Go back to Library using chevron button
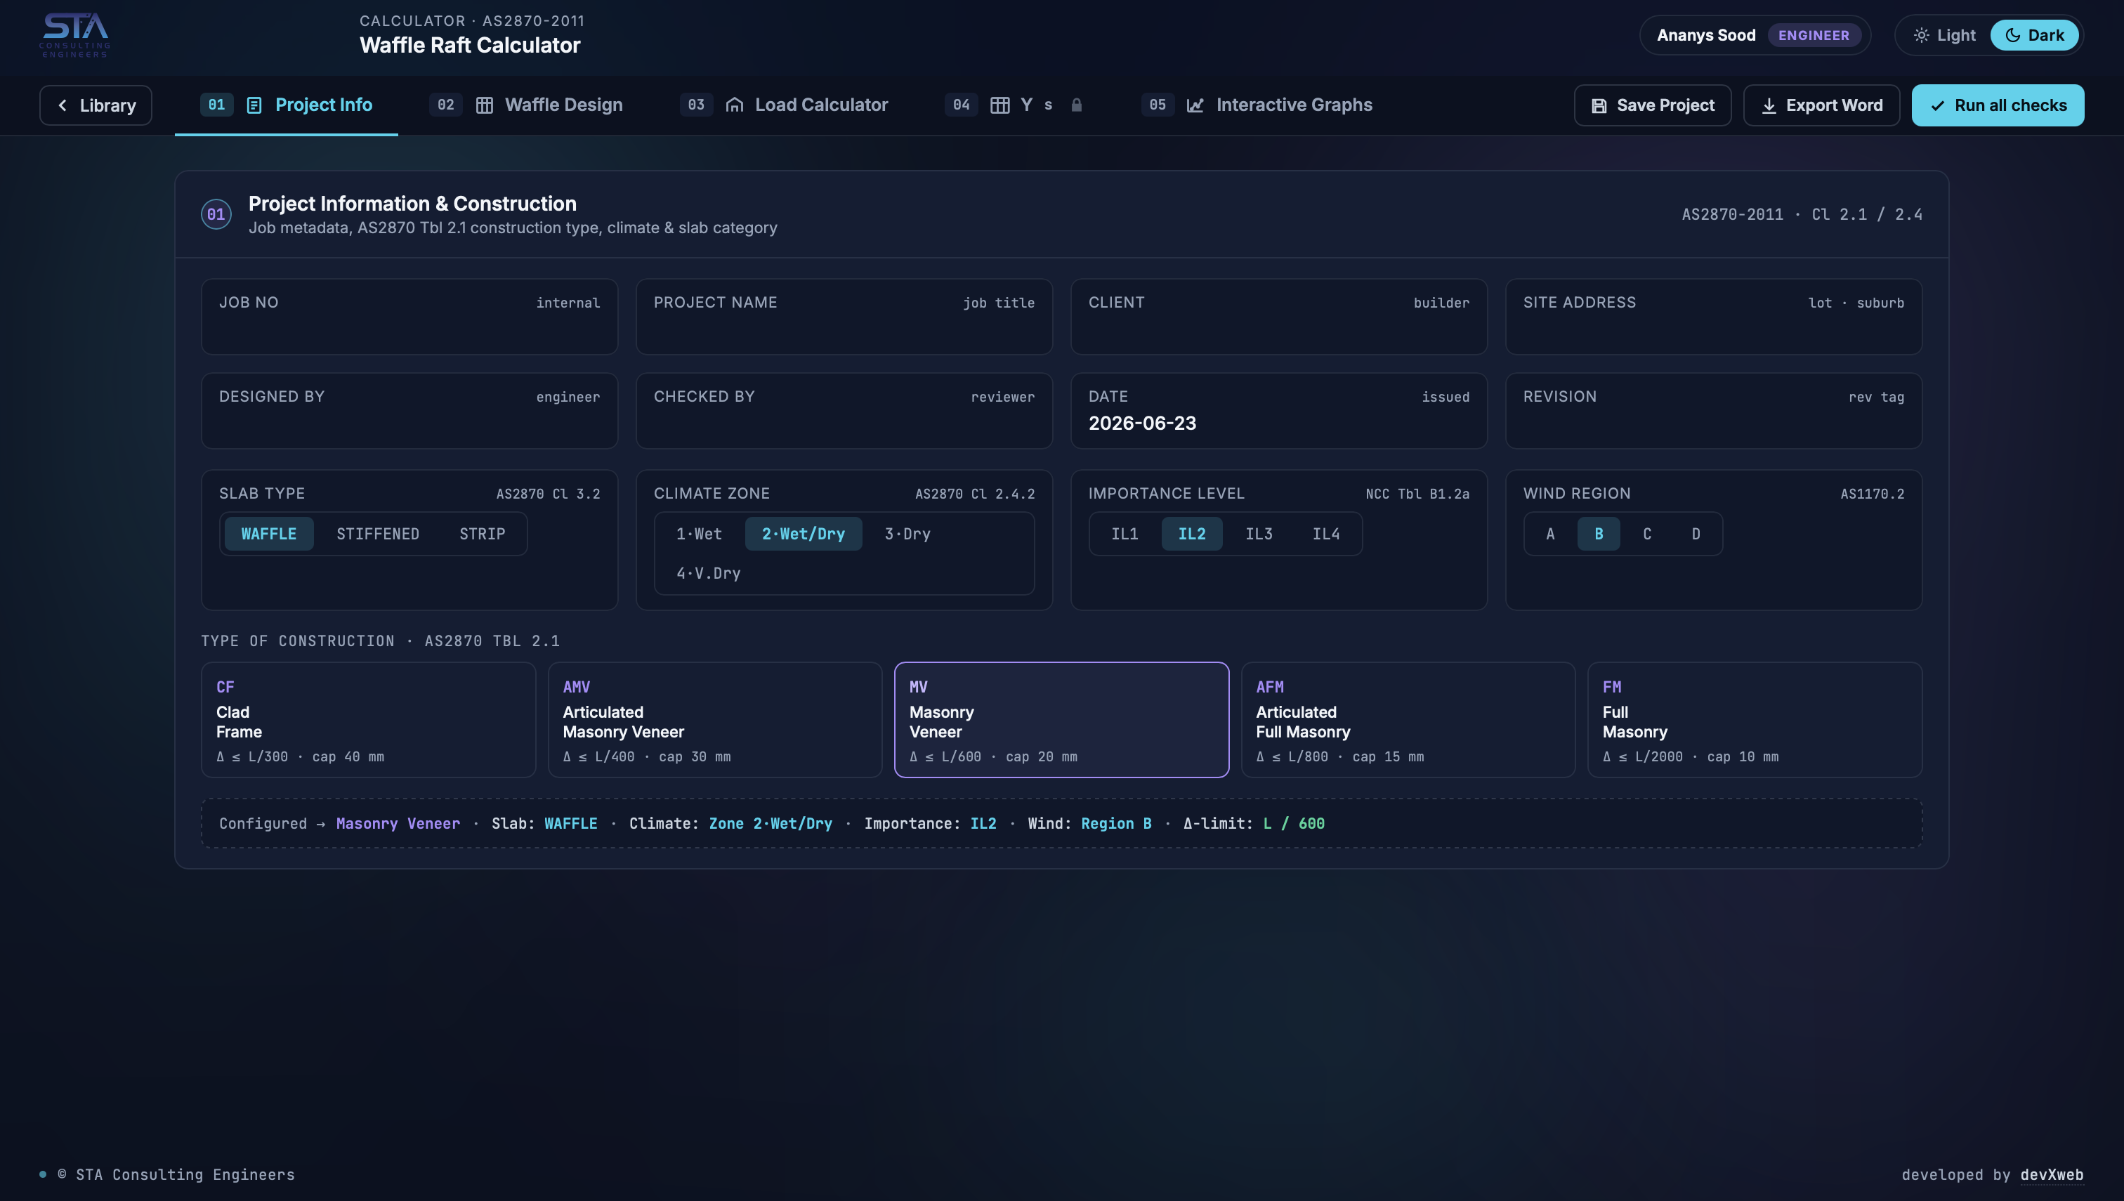Viewport: 2124px width, 1201px height. [96, 105]
